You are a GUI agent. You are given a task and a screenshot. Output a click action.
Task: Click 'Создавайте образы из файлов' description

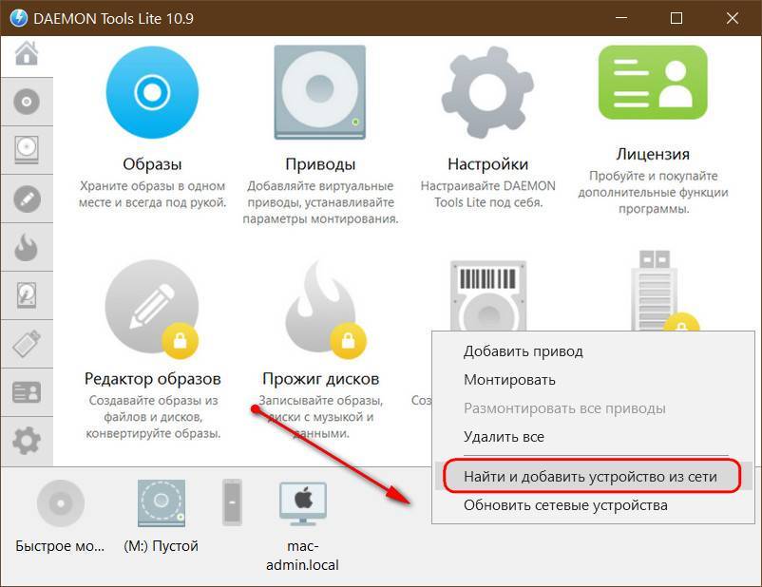153,416
